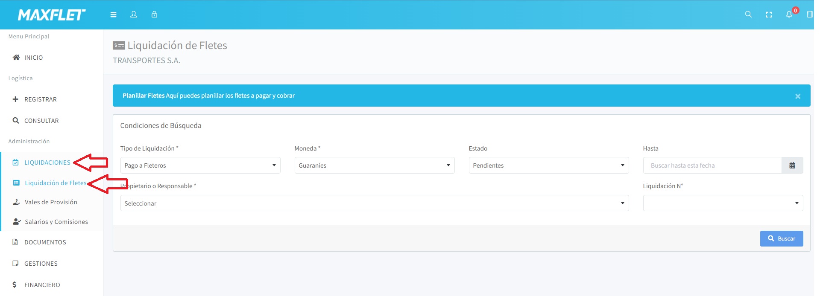Expand the FINANCIERO sidebar section
Image resolution: width=820 pixels, height=296 pixels.
[x=42, y=285]
